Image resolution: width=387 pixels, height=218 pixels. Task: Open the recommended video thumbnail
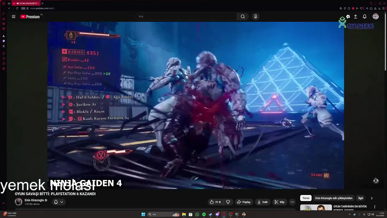[316, 208]
